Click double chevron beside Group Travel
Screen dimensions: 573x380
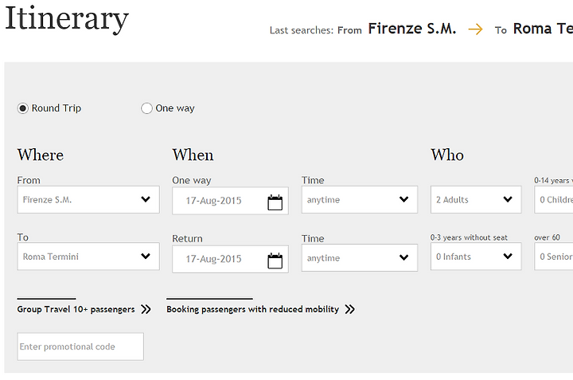pyautogui.click(x=146, y=309)
